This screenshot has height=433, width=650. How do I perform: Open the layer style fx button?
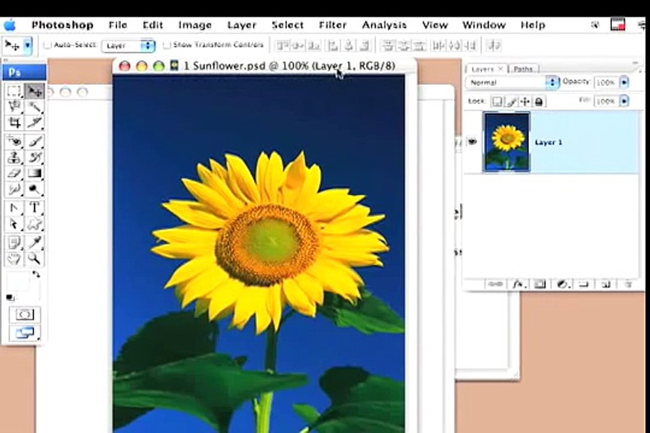pos(518,284)
